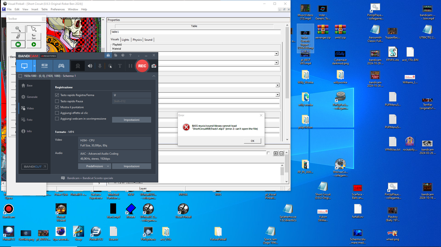Image resolution: width=441 pixels, height=247 pixels.
Task: Enable Aggiungi effetto al clic checkbox
Action: [57, 113]
